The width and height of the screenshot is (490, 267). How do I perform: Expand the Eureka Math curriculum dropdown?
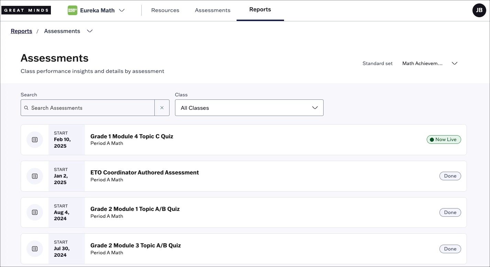point(122,10)
